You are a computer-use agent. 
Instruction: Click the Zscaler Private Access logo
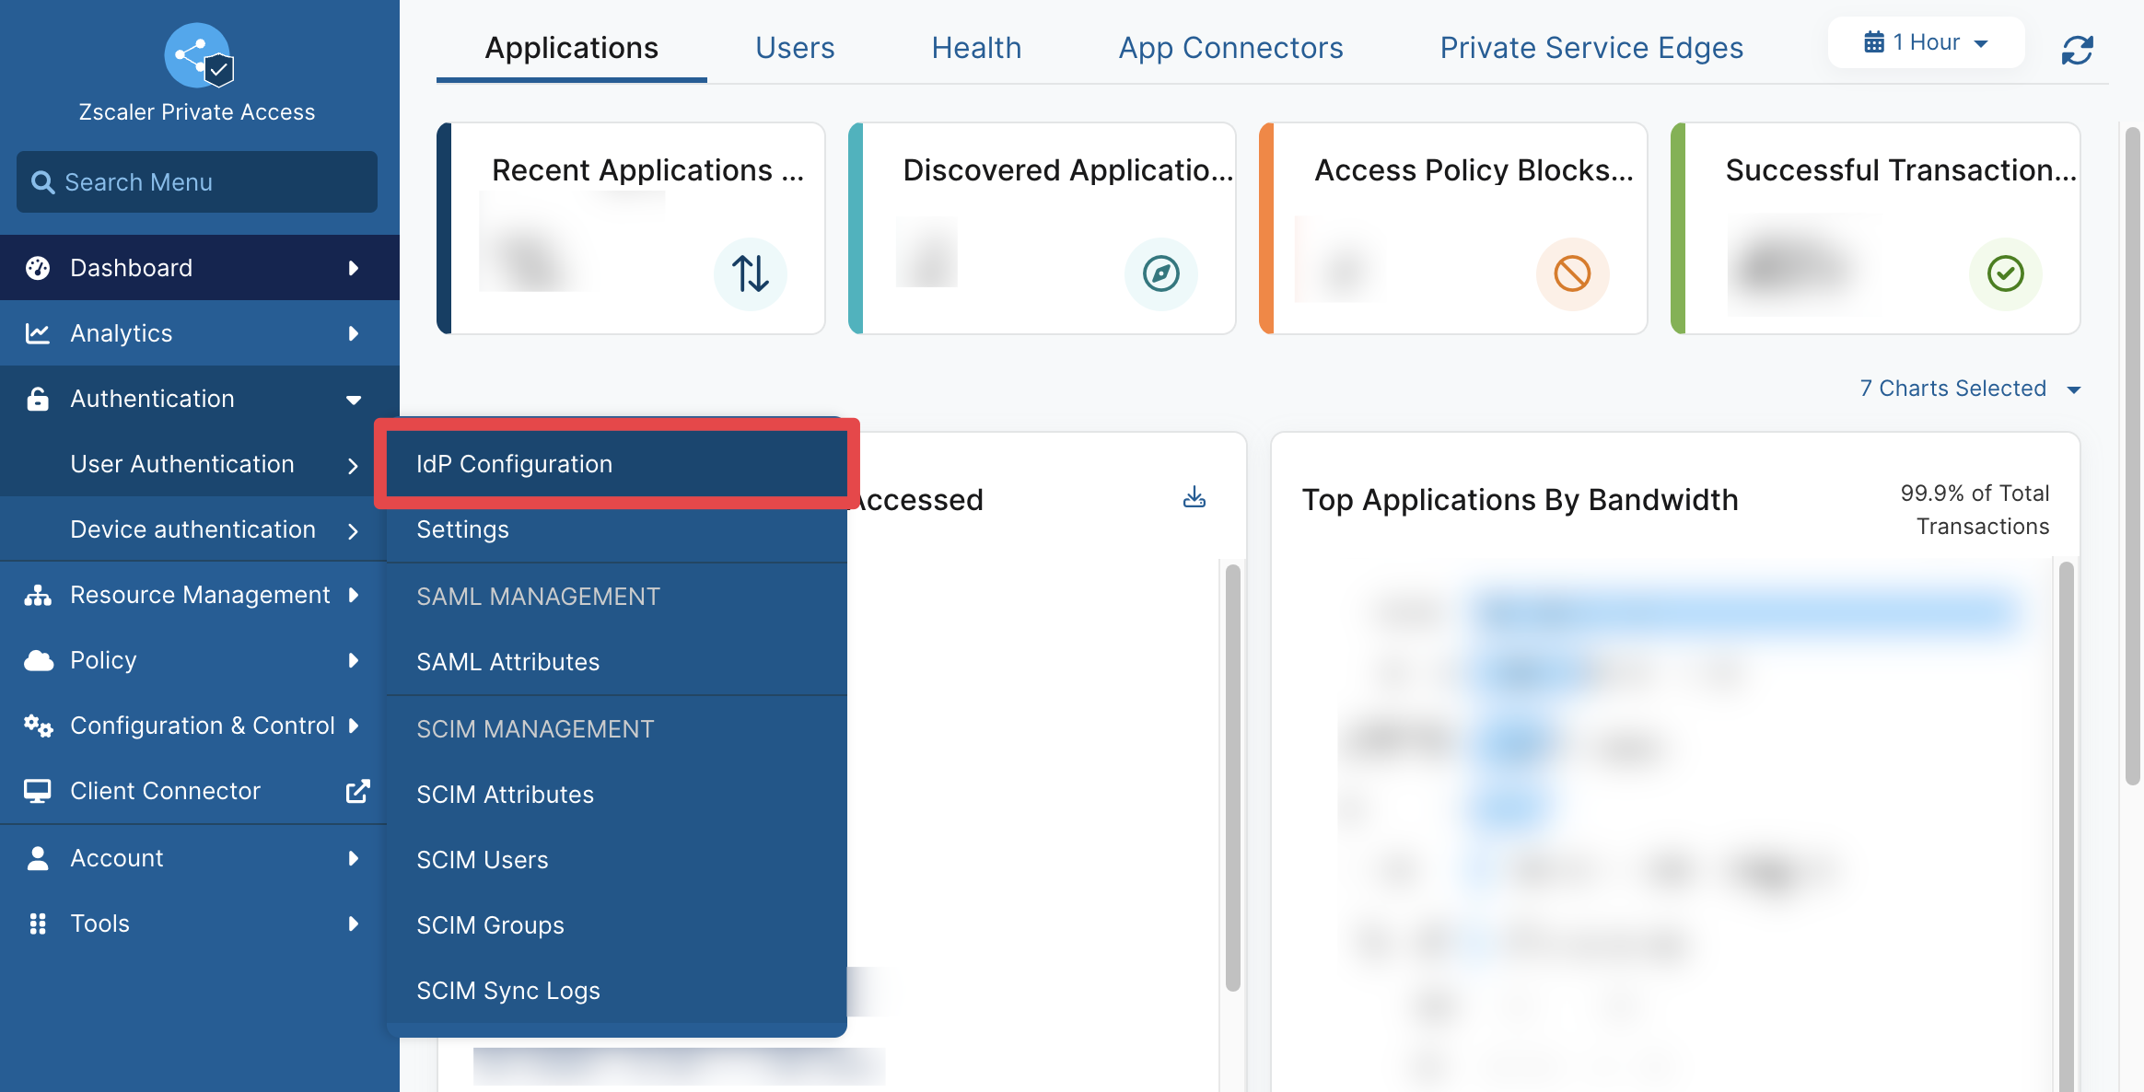(x=198, y=55)
